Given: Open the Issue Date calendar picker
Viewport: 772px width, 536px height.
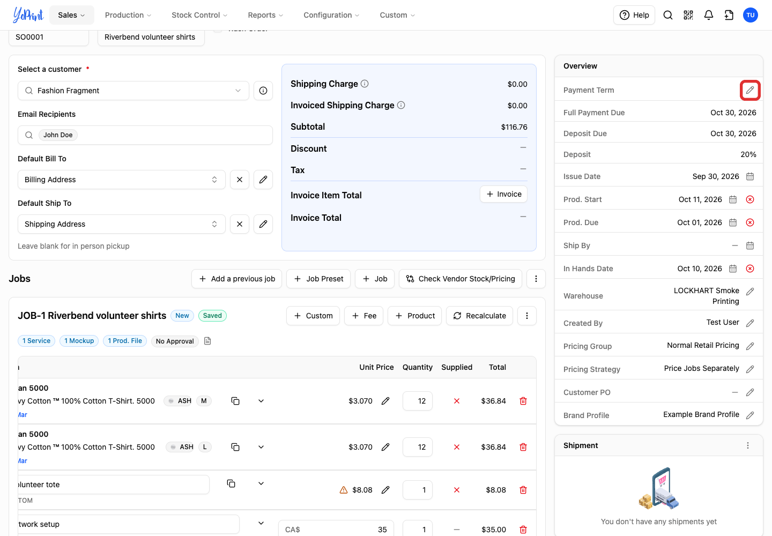Looking at the screenshot, I should click(x=750, y=176).
